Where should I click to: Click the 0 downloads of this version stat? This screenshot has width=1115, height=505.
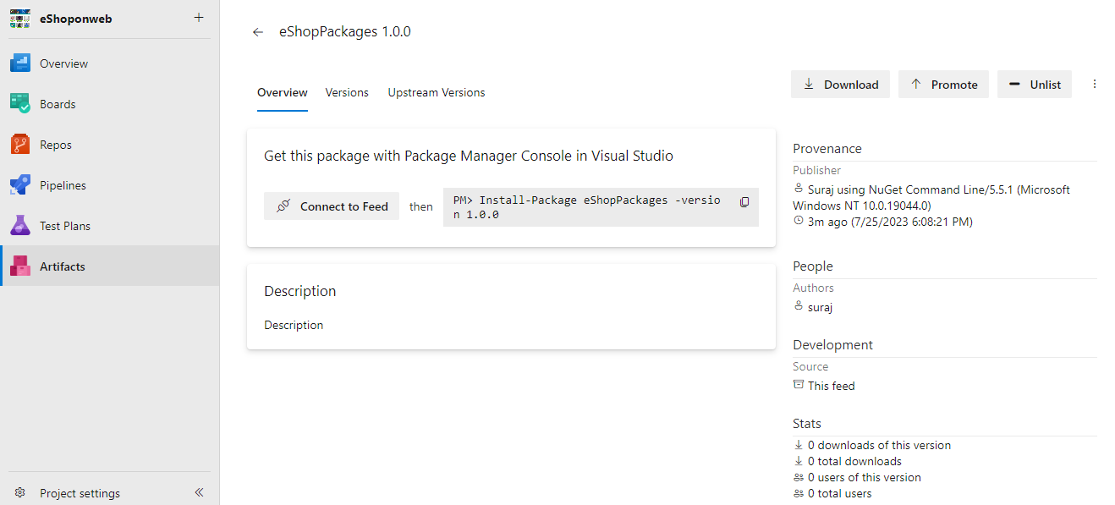pyautogui.click(x=879, y=445)
